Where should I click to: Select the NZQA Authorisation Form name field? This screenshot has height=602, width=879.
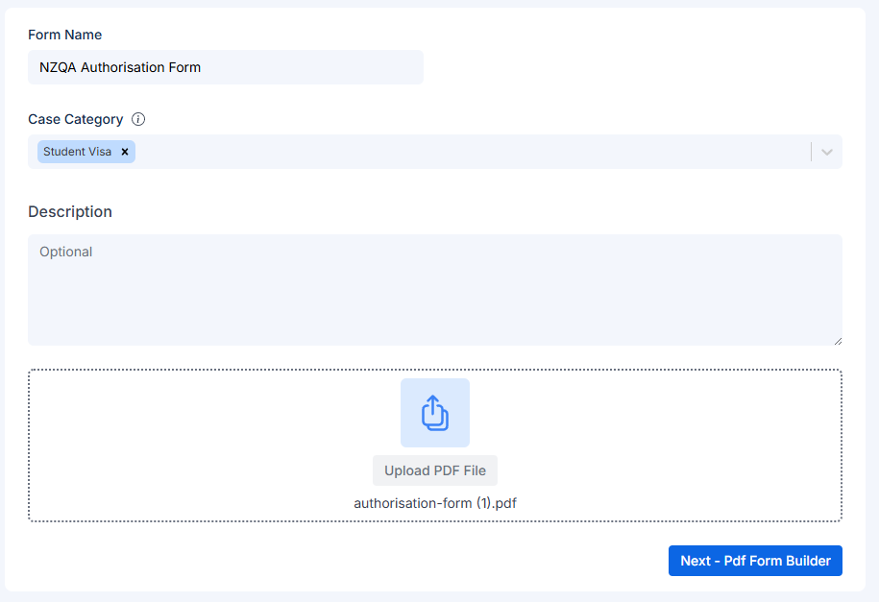[225, 67]
